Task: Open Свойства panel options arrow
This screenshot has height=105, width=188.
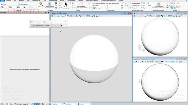Action: [45, 13]
